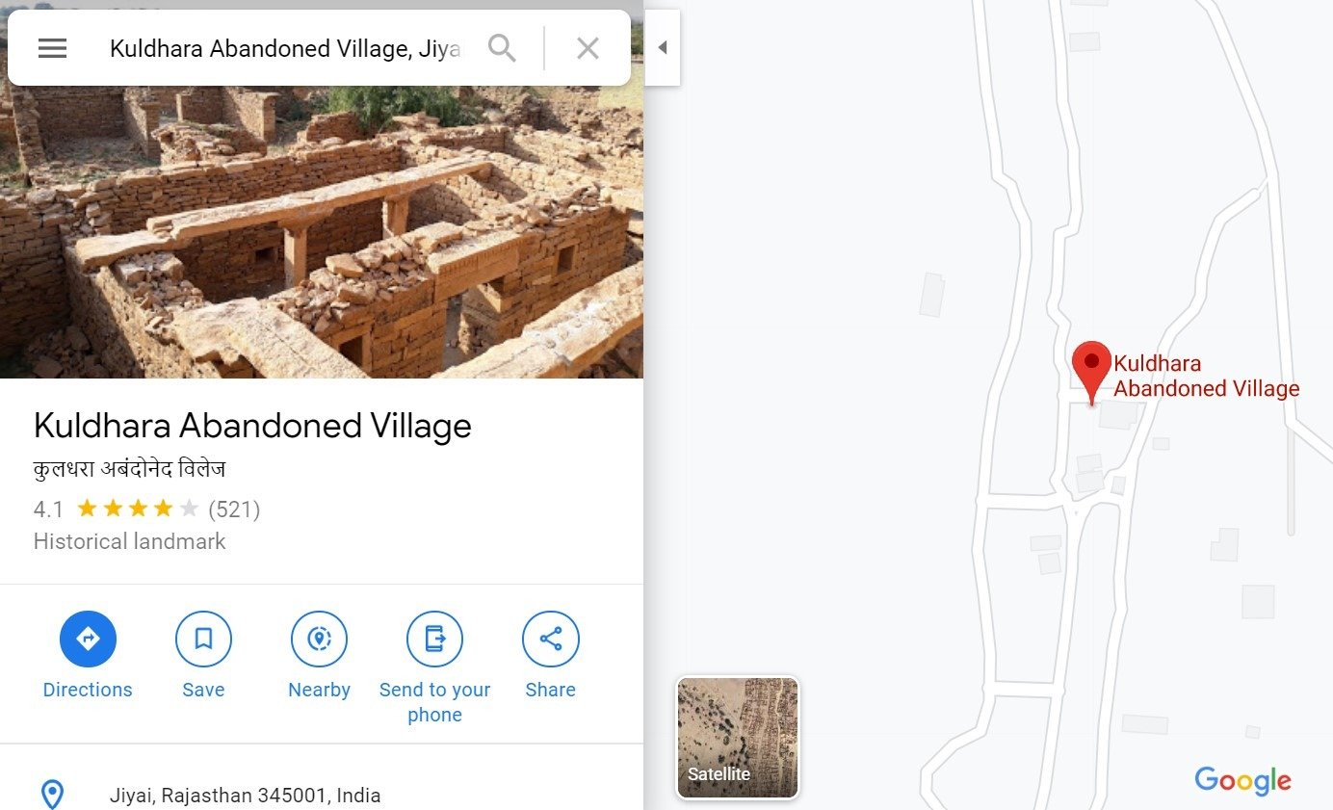Screen dimensions: 1333x810
Task: Save the place with the bookmark icon
Action: tap(203, 639)
